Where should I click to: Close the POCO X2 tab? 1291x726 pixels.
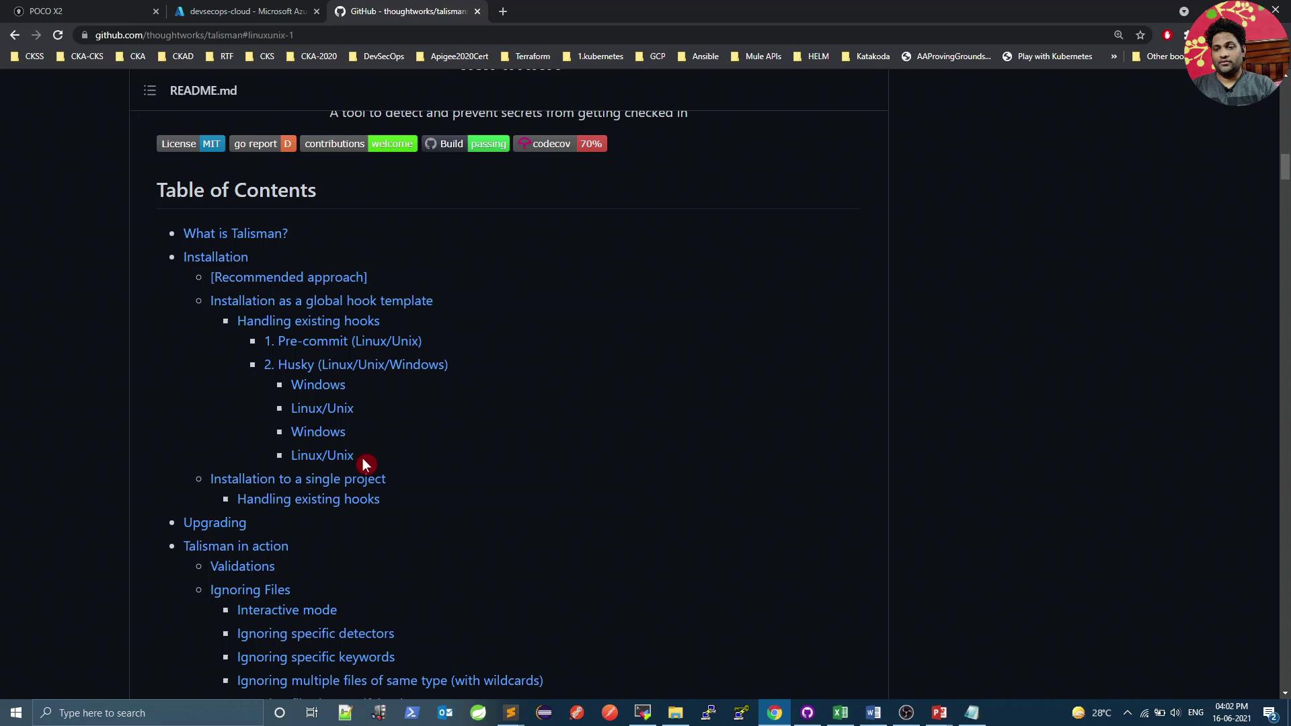(156, 11)
